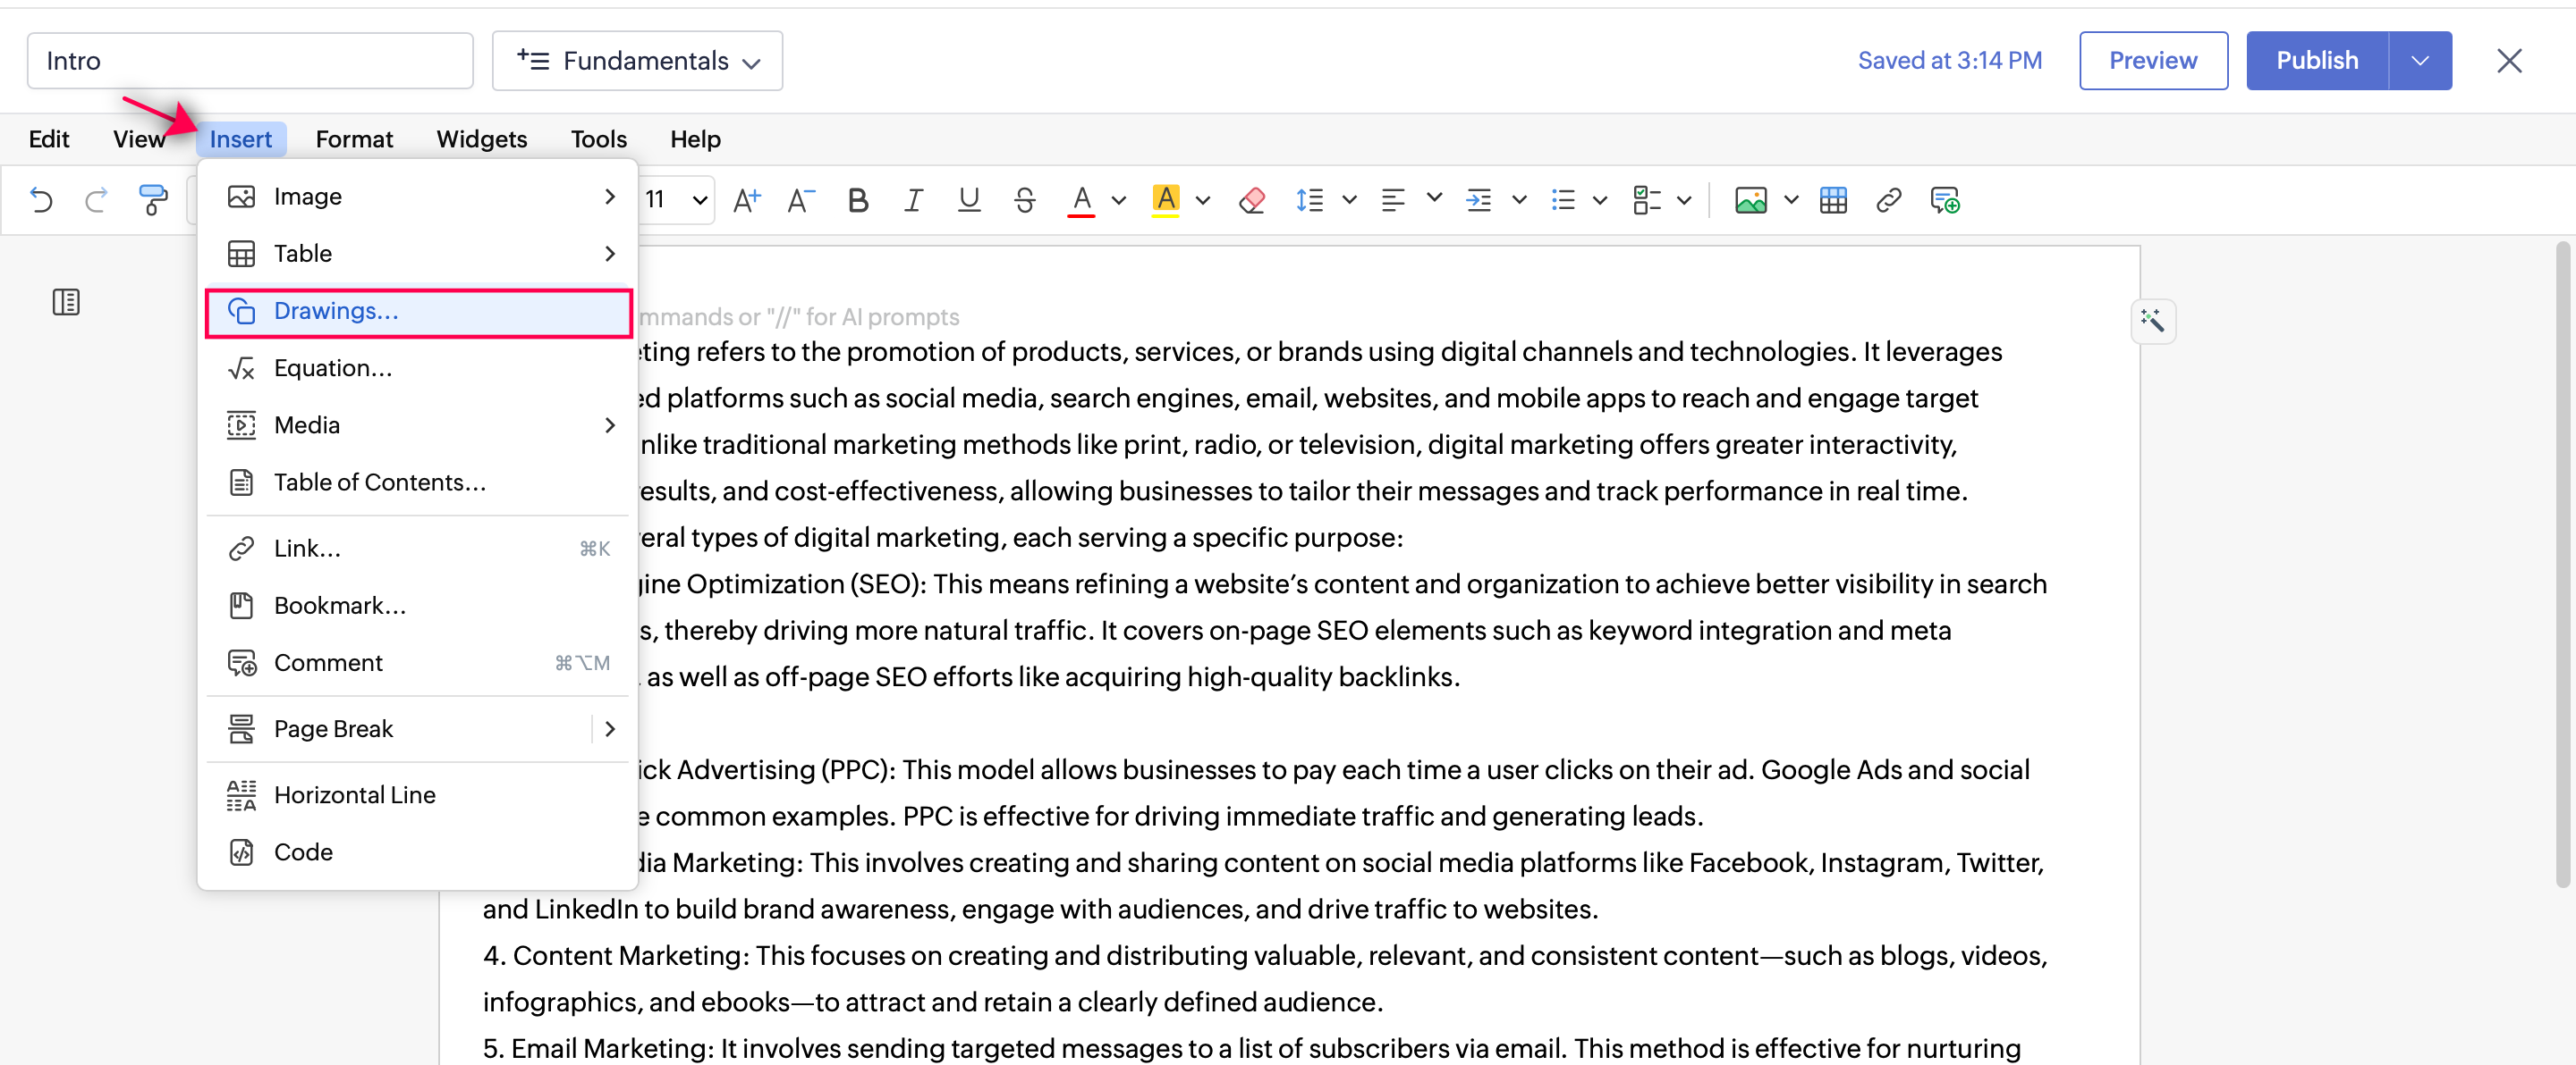Click the insert table grid icon
The image size is (2576, 1065).
(x=1833, y=200)
